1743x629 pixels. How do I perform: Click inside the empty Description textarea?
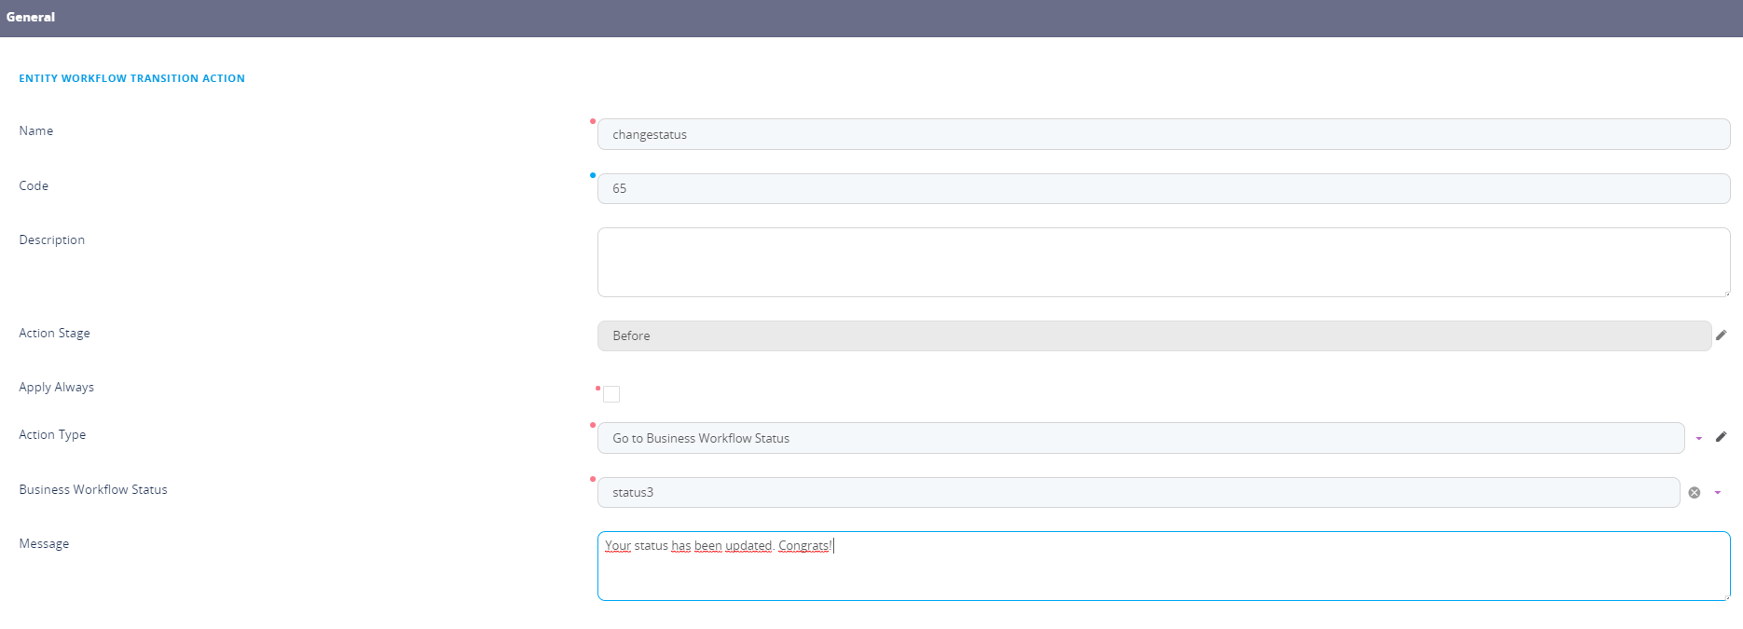point(1162,262)
